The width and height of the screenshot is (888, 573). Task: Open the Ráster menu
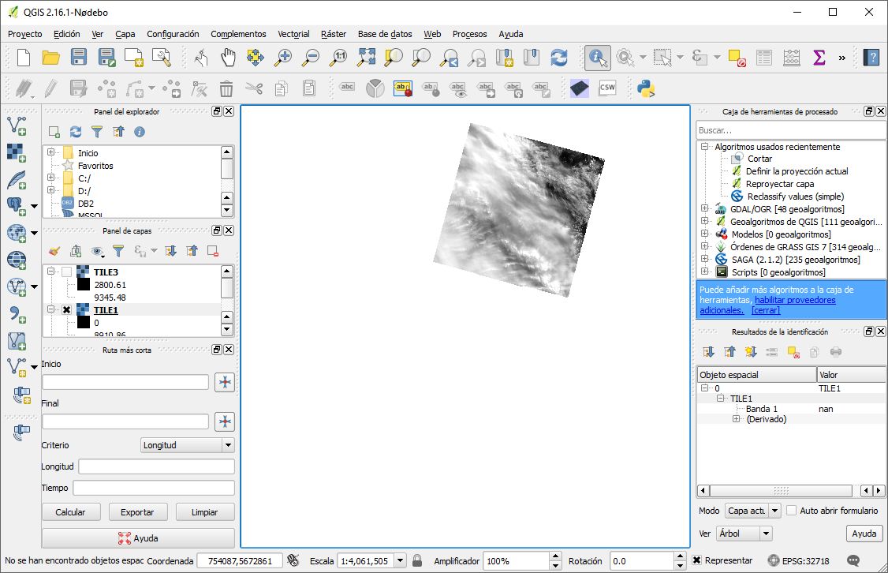tap(334, 34)
